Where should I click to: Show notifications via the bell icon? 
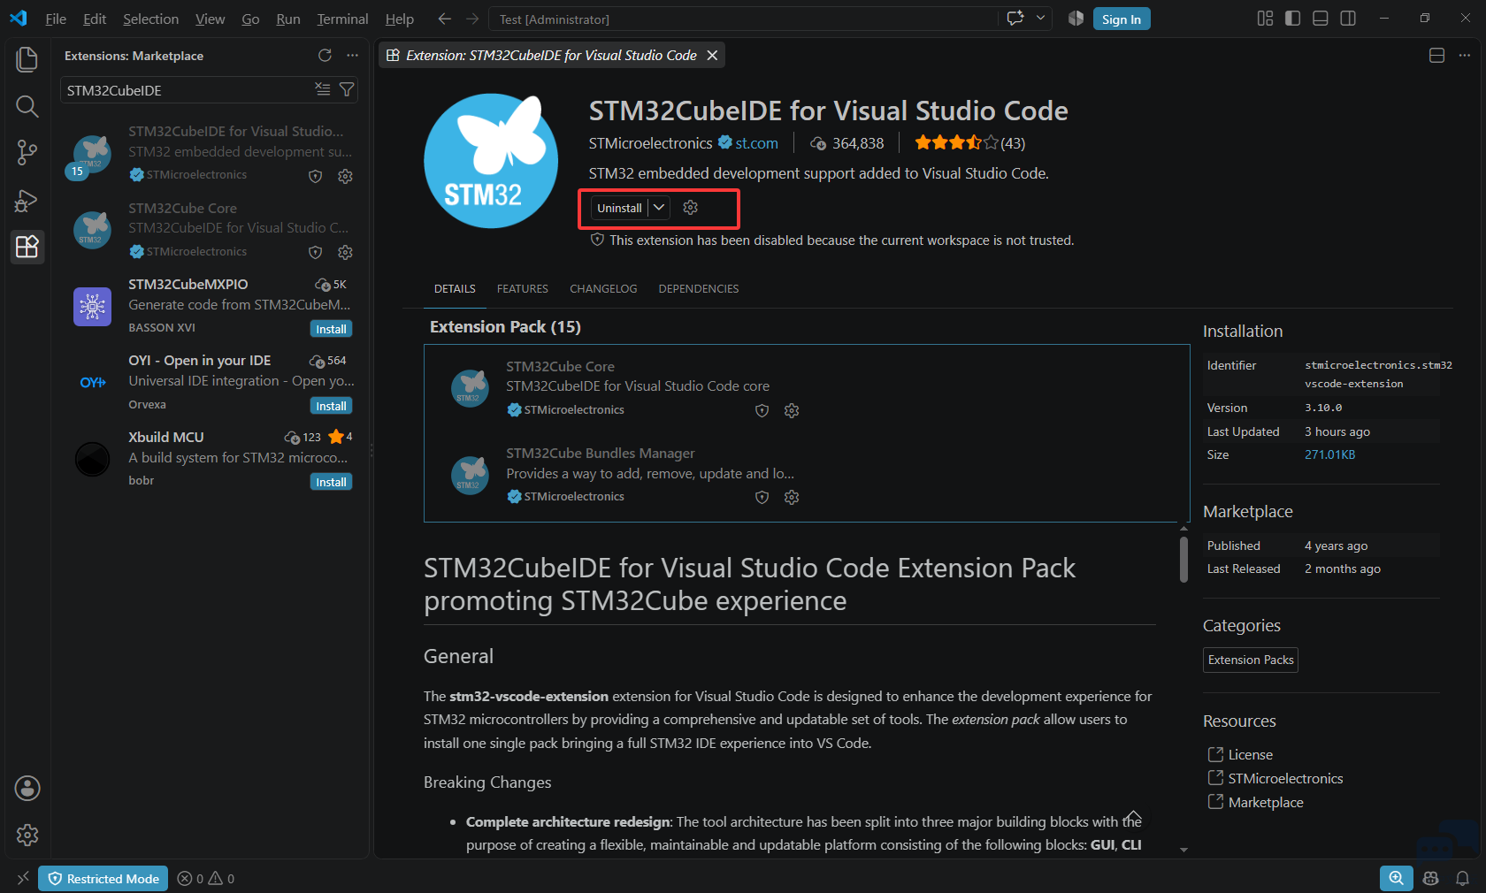tap(1463, 878)
